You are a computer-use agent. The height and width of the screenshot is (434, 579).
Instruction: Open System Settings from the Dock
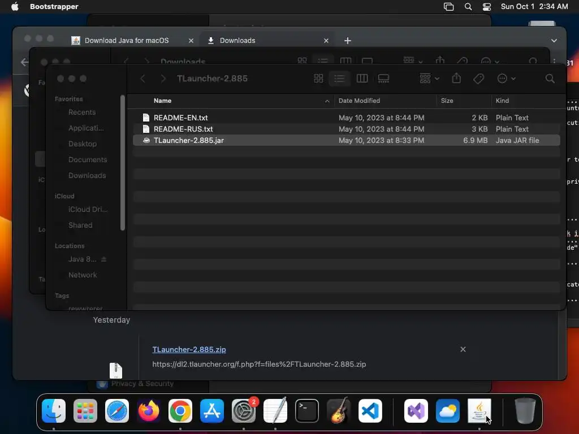[244, 411]
